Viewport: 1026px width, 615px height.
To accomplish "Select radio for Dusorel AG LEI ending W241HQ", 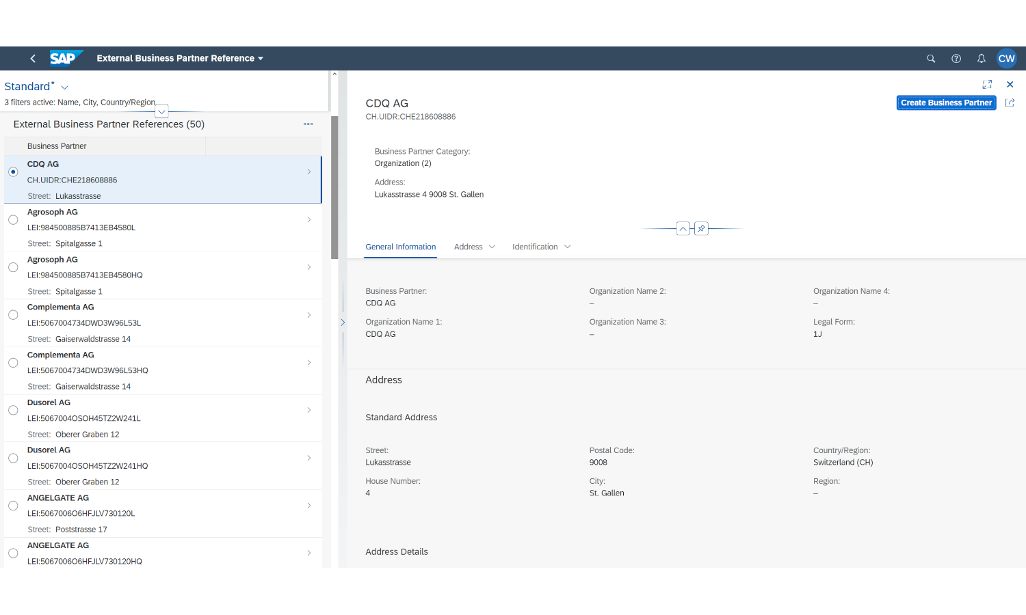I will point(13,458).
